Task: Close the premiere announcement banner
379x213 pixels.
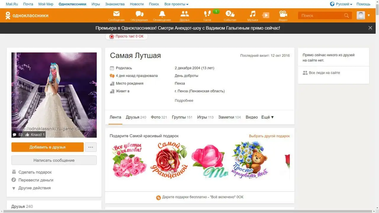Action: coord(370,28)
